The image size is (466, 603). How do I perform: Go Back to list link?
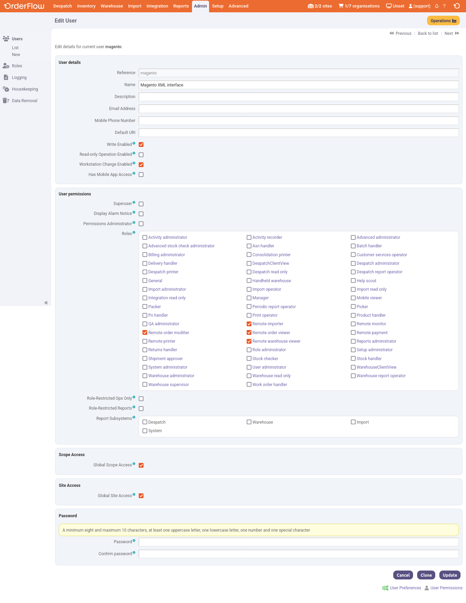428,33
